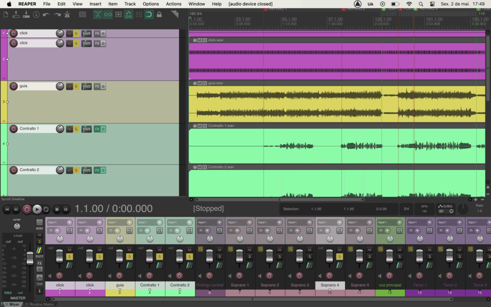Screen dimensions: 491x307
Task: Toggle snap with the magnet icon
Action: [x=149, y=15]
